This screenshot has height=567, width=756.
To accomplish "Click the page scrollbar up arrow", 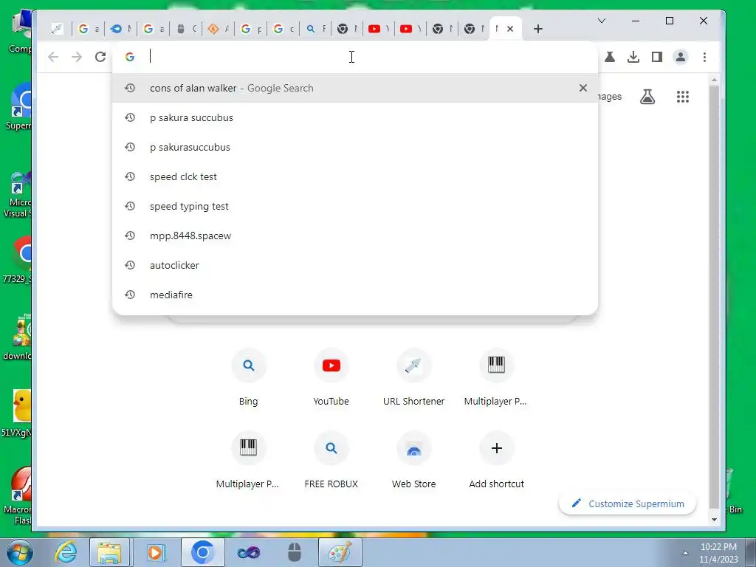I will [x=715, y=80].
